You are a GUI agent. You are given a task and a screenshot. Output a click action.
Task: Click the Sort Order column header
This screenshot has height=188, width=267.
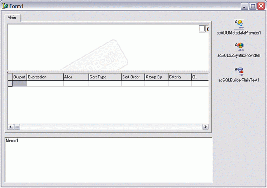click(x=133, y=77)
